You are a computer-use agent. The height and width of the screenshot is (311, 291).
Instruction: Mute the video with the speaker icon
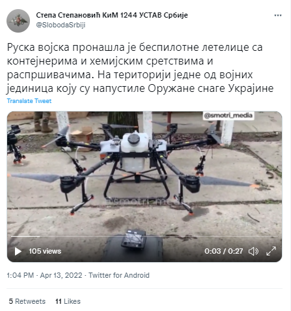click(253, 252)
